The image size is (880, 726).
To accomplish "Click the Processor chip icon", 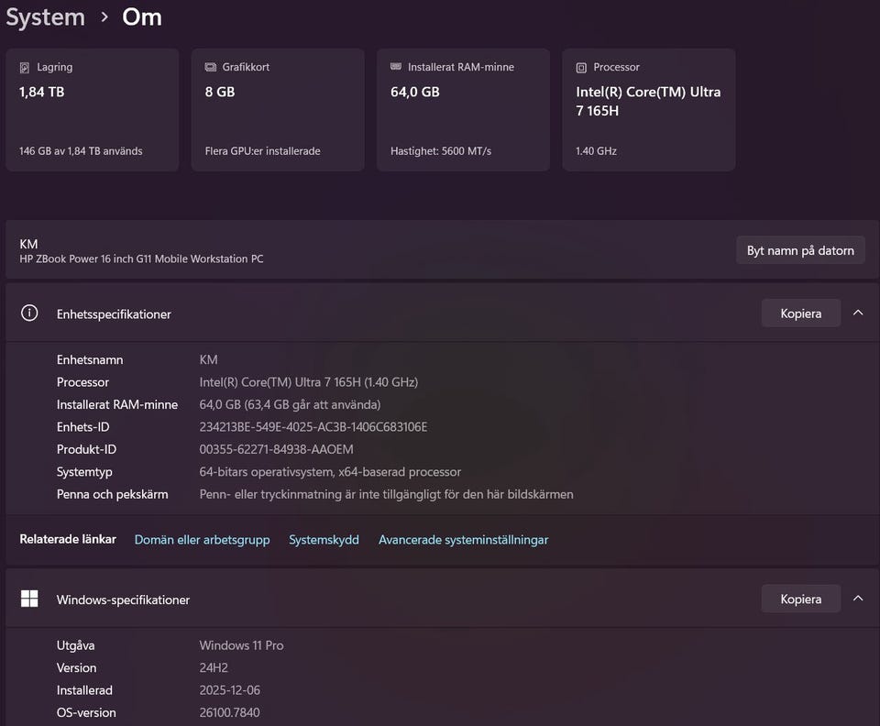I will (x=581, y=68).
